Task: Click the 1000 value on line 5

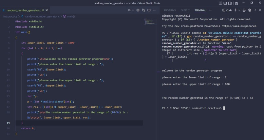Action: [x=71, y=43]
